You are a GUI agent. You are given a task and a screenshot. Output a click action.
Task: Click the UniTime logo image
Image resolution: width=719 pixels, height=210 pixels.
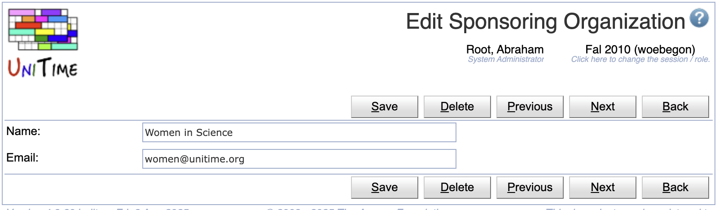pos(43,43)
